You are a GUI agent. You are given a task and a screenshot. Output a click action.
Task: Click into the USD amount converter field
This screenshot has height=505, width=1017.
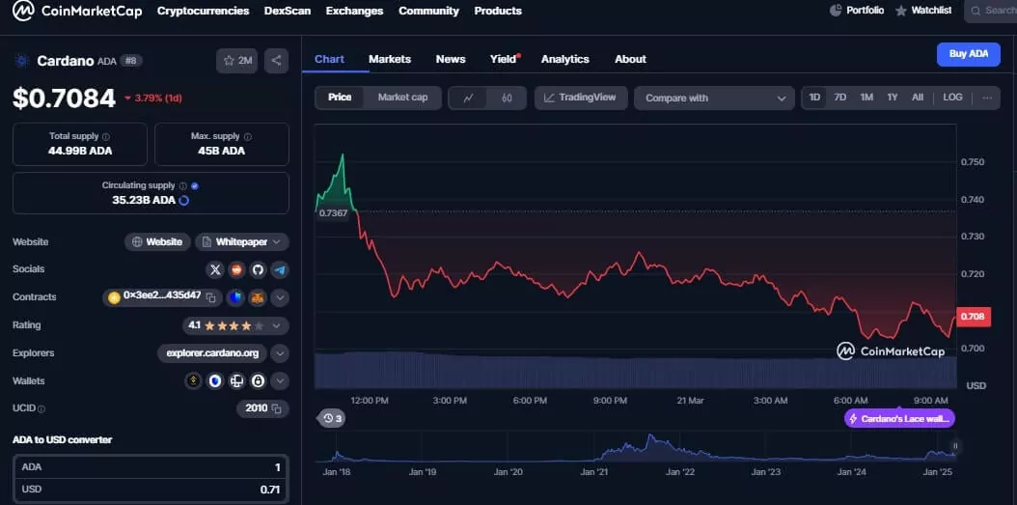[x=151, y=490]
